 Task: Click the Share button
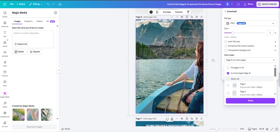[x=249, y=4]
